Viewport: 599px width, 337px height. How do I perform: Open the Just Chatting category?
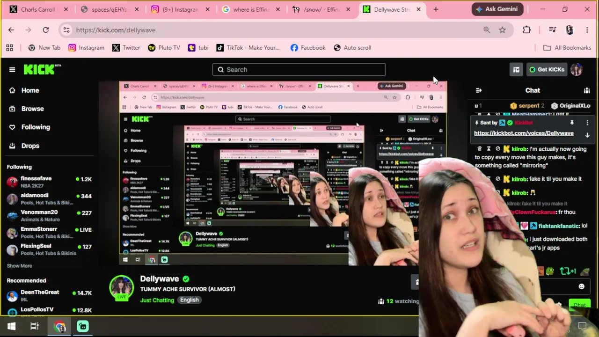(x=157, y=300)
